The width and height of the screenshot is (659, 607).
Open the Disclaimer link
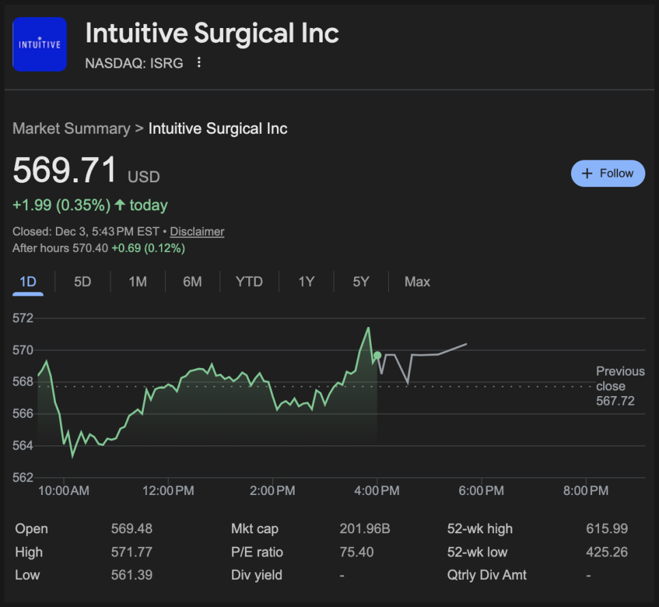pyautogui.click(x=197, y=231)
